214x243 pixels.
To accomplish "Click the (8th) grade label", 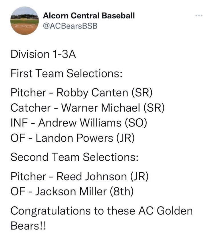I will tap(122, 191).
